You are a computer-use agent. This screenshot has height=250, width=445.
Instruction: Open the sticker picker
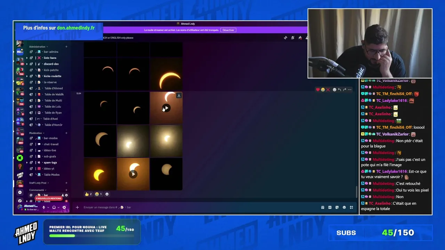(337, 207)
